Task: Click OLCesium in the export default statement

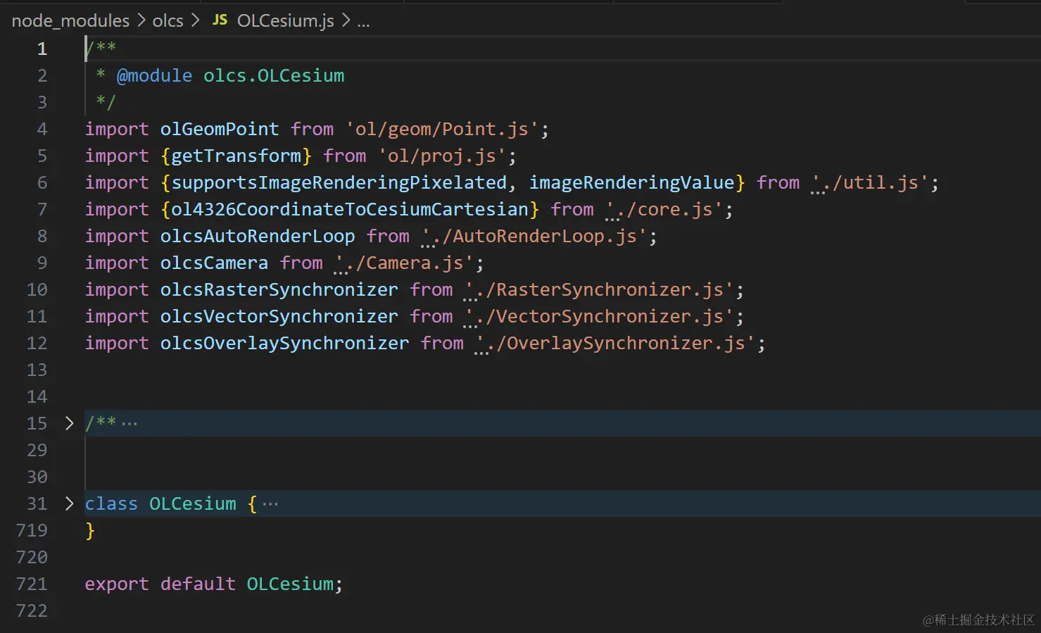Action: point(290,584)
